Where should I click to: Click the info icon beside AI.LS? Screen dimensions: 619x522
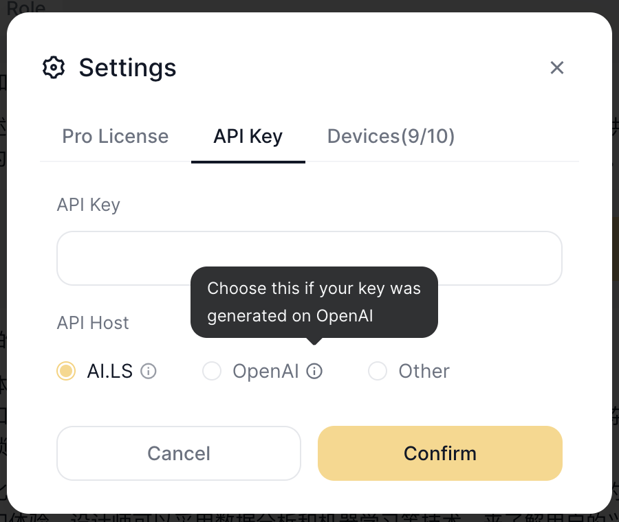tap(149, 372)
